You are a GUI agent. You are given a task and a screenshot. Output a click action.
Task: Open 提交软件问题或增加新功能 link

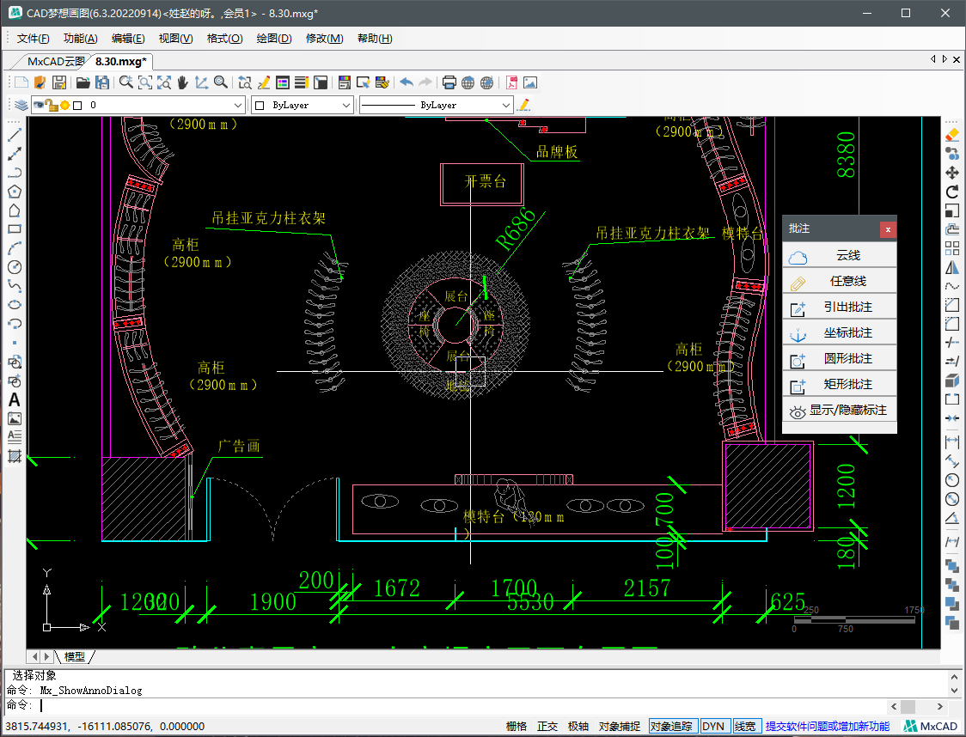[828, 727]
